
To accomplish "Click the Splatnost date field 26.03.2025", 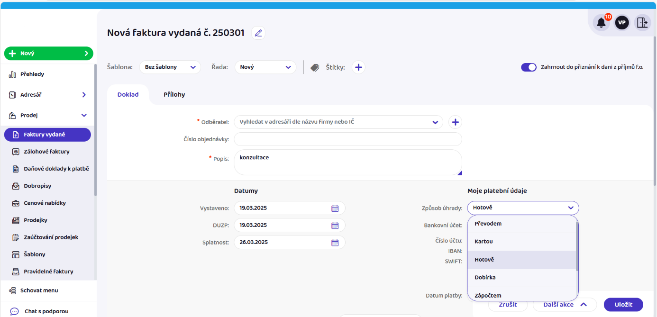I will click(x=290, y=242).
